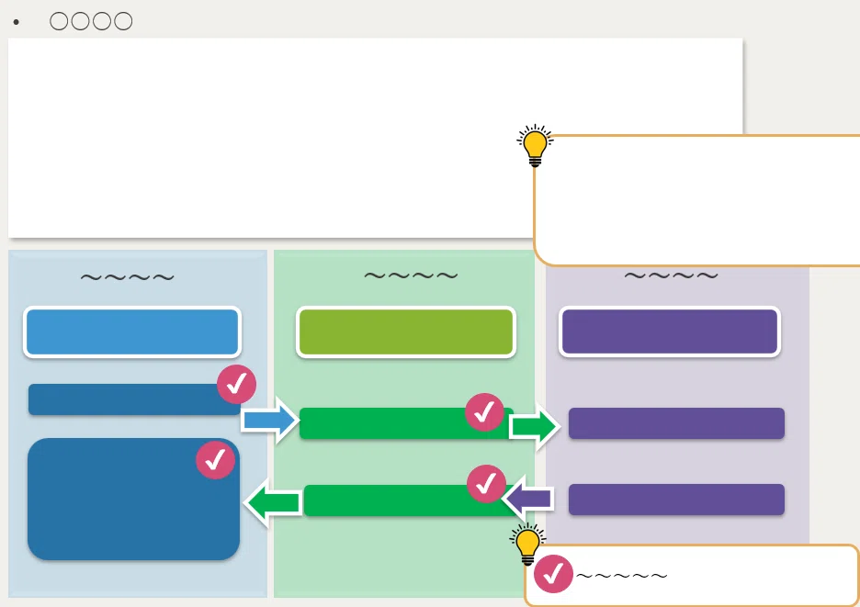Select the upper purple bar without border

point(676,423)
